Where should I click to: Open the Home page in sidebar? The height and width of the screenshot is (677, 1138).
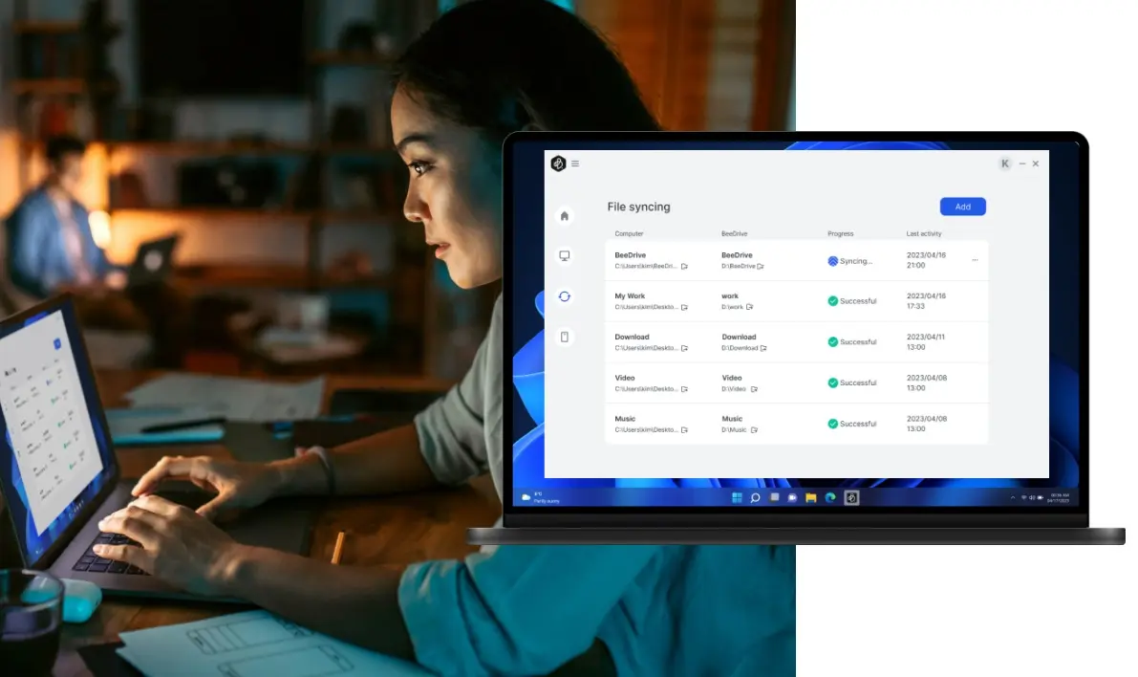pyautogui.click(x=565, y=216)
